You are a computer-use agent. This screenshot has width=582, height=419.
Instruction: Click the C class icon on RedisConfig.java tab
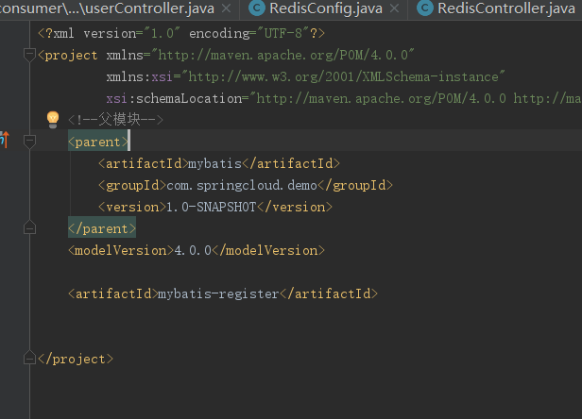(x=256, y=8)
